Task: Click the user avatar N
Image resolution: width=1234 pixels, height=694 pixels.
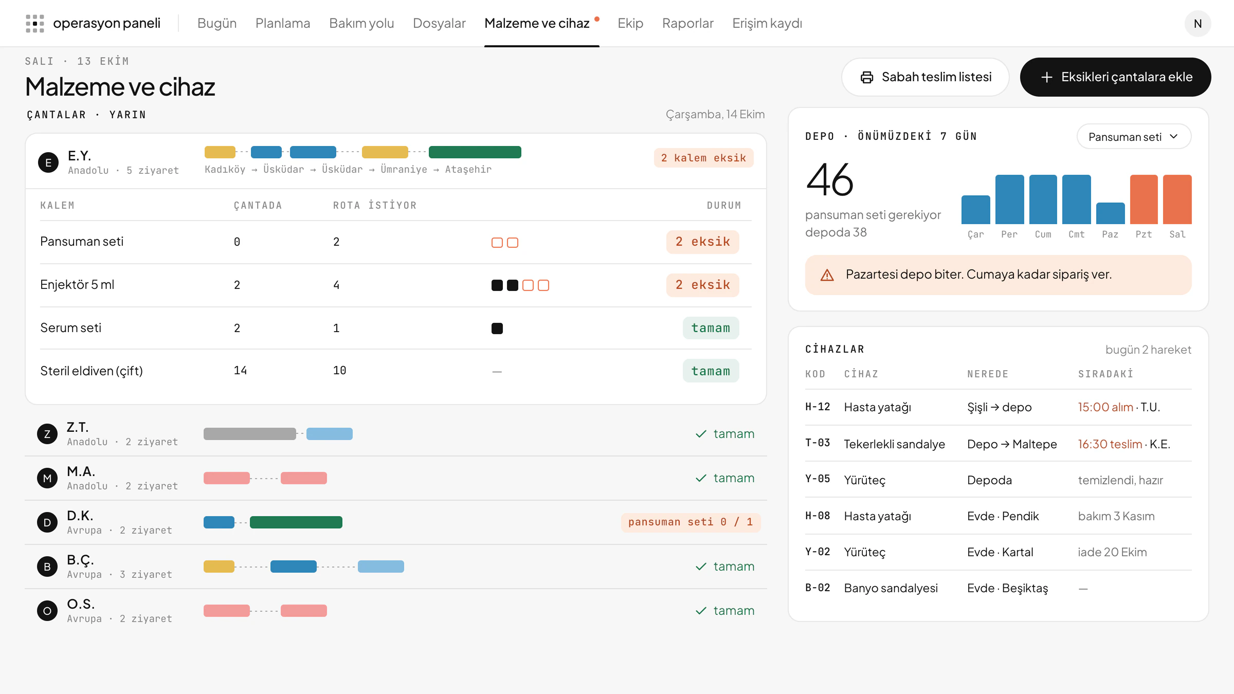Action: (x=1197, y=24)
